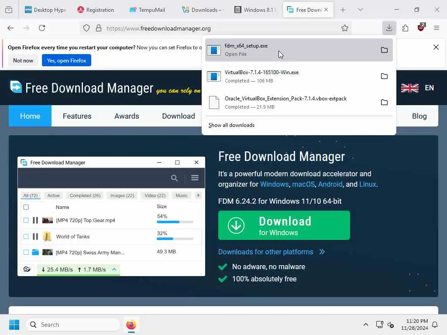The height and width of the screenshot is (335, 447).
Task: Open the notifications bell icon
Action: coord(435,325)
